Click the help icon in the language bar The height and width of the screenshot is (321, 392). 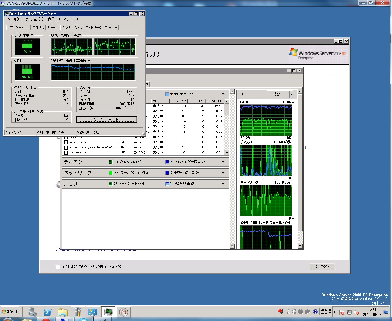pos(315,312)
